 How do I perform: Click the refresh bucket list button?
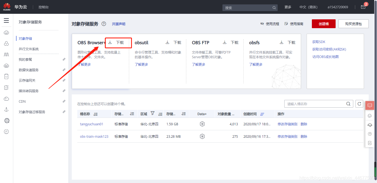(359, 104)
